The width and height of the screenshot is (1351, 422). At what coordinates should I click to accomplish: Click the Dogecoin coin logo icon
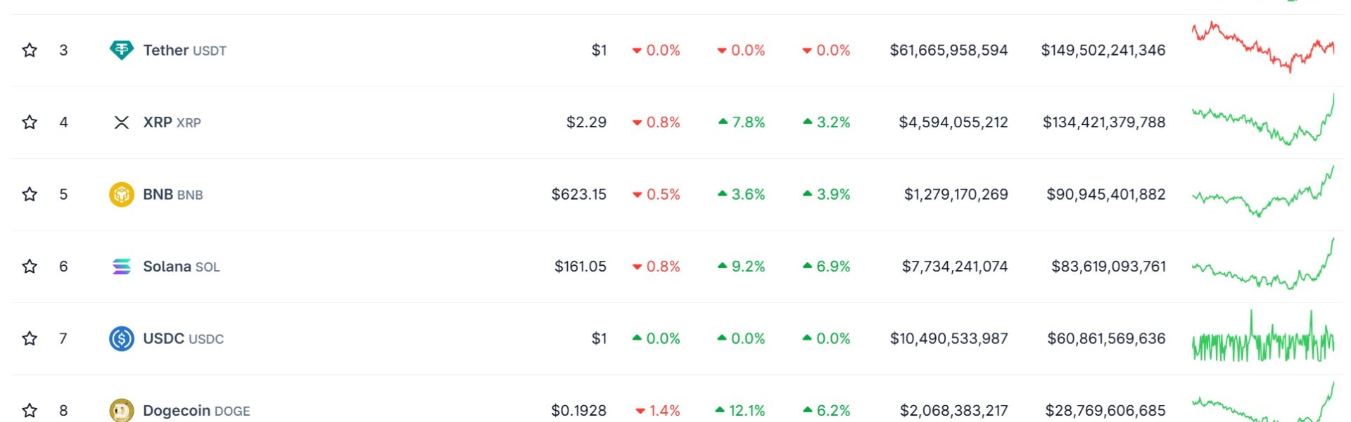(x=122, y=410)
